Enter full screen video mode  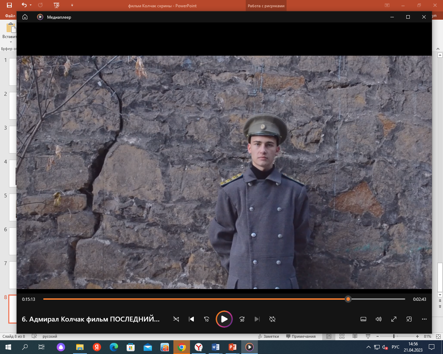394,319
